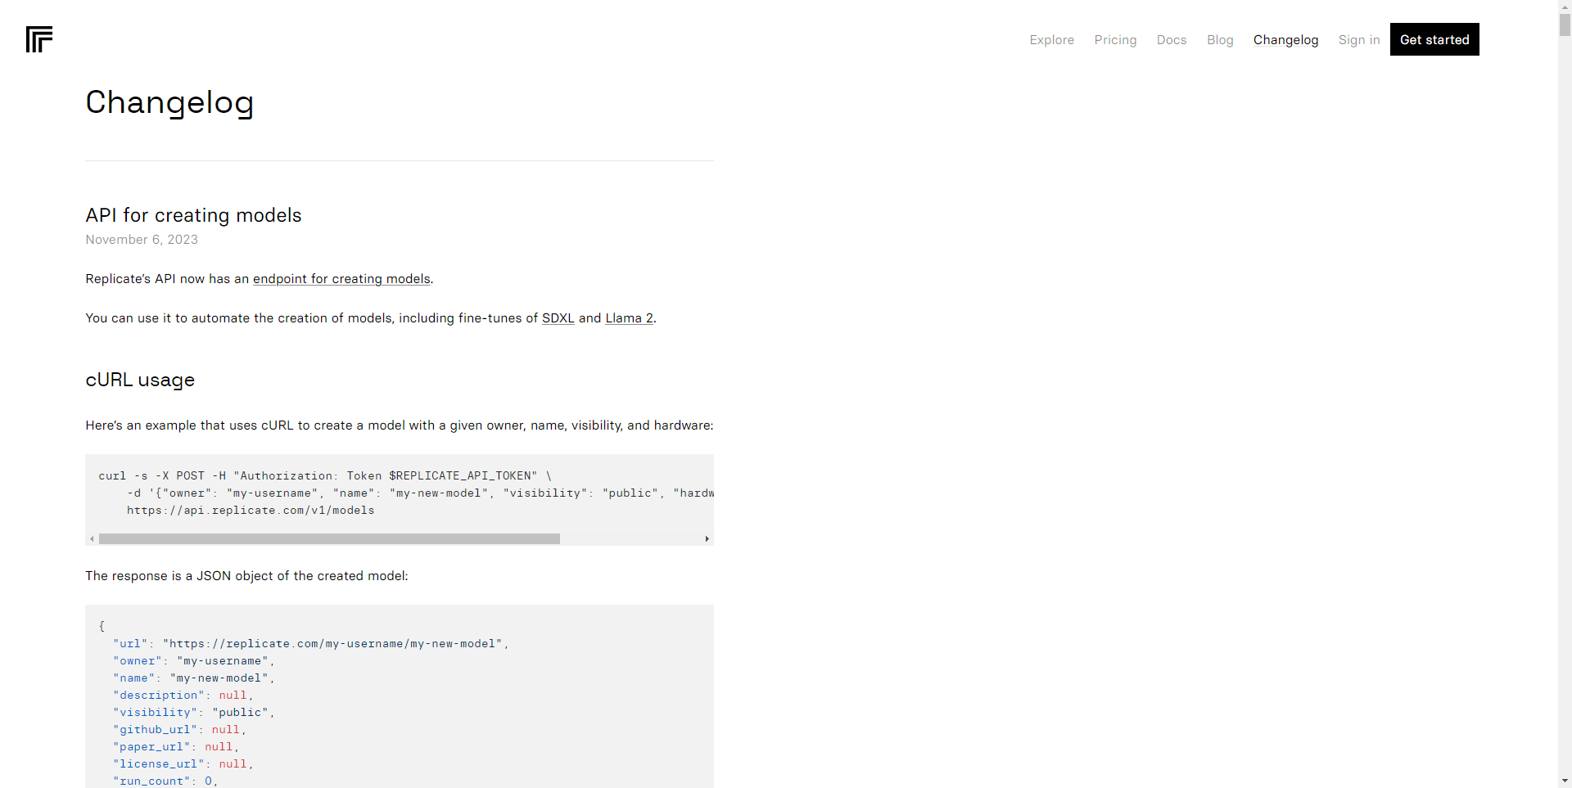Click the code block's scroll left arrow

click(92, 538)
